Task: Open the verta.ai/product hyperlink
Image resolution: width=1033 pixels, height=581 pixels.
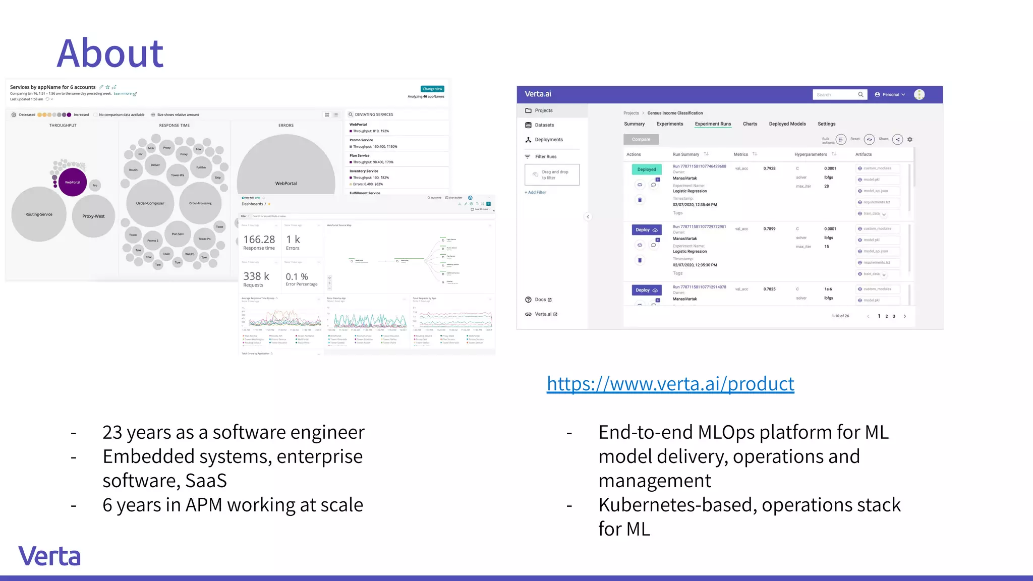Action: coord(670,384)
